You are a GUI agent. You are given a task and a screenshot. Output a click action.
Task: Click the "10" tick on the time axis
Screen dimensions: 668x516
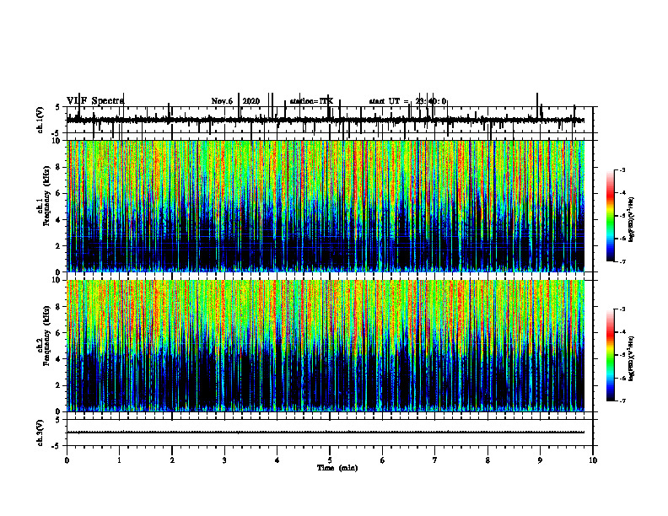593,460
